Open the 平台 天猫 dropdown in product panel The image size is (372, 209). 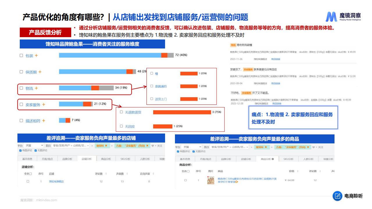pos(192,147)
